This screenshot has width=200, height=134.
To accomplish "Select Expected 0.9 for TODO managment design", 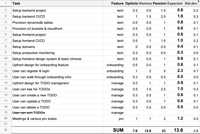I will [x=175, y=83].
